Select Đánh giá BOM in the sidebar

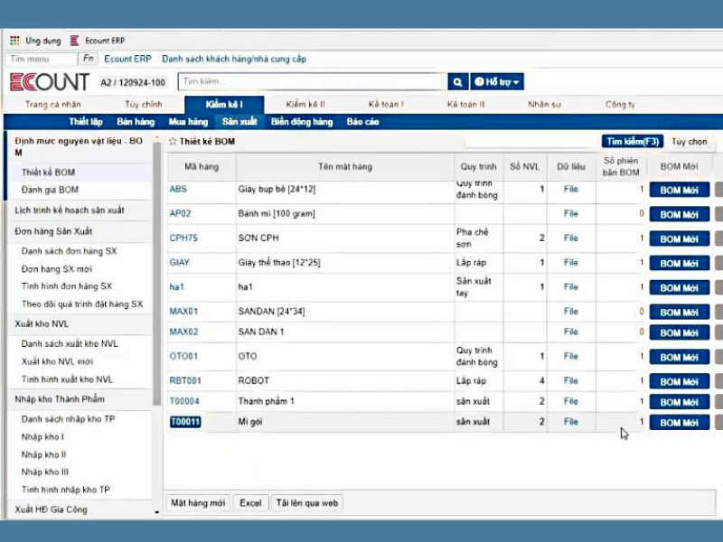[51, 190]
